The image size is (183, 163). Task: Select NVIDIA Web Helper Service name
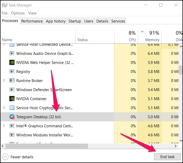pyautogui.click(x=45, y=63)
